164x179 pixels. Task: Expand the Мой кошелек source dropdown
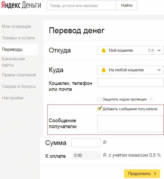pos(130,50)
